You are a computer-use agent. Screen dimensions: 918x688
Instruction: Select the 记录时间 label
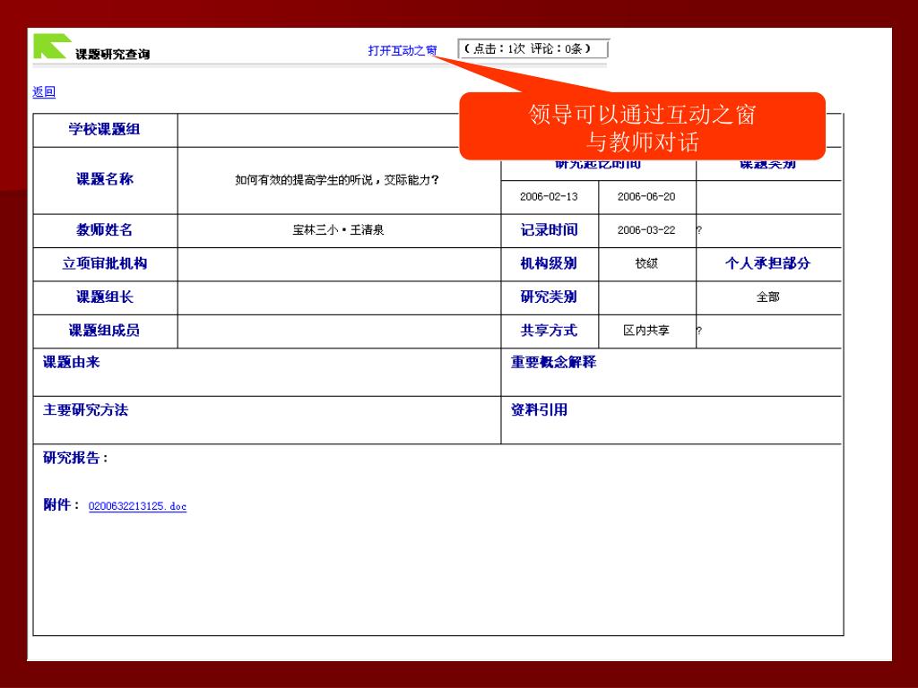pos(550,230)
